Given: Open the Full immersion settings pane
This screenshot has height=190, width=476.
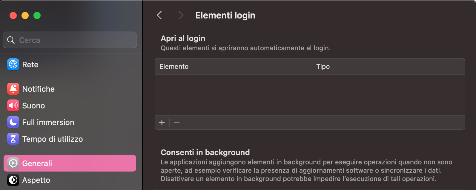Looking at the screenshot, I should pyautogui.click(x=48, y=122).
